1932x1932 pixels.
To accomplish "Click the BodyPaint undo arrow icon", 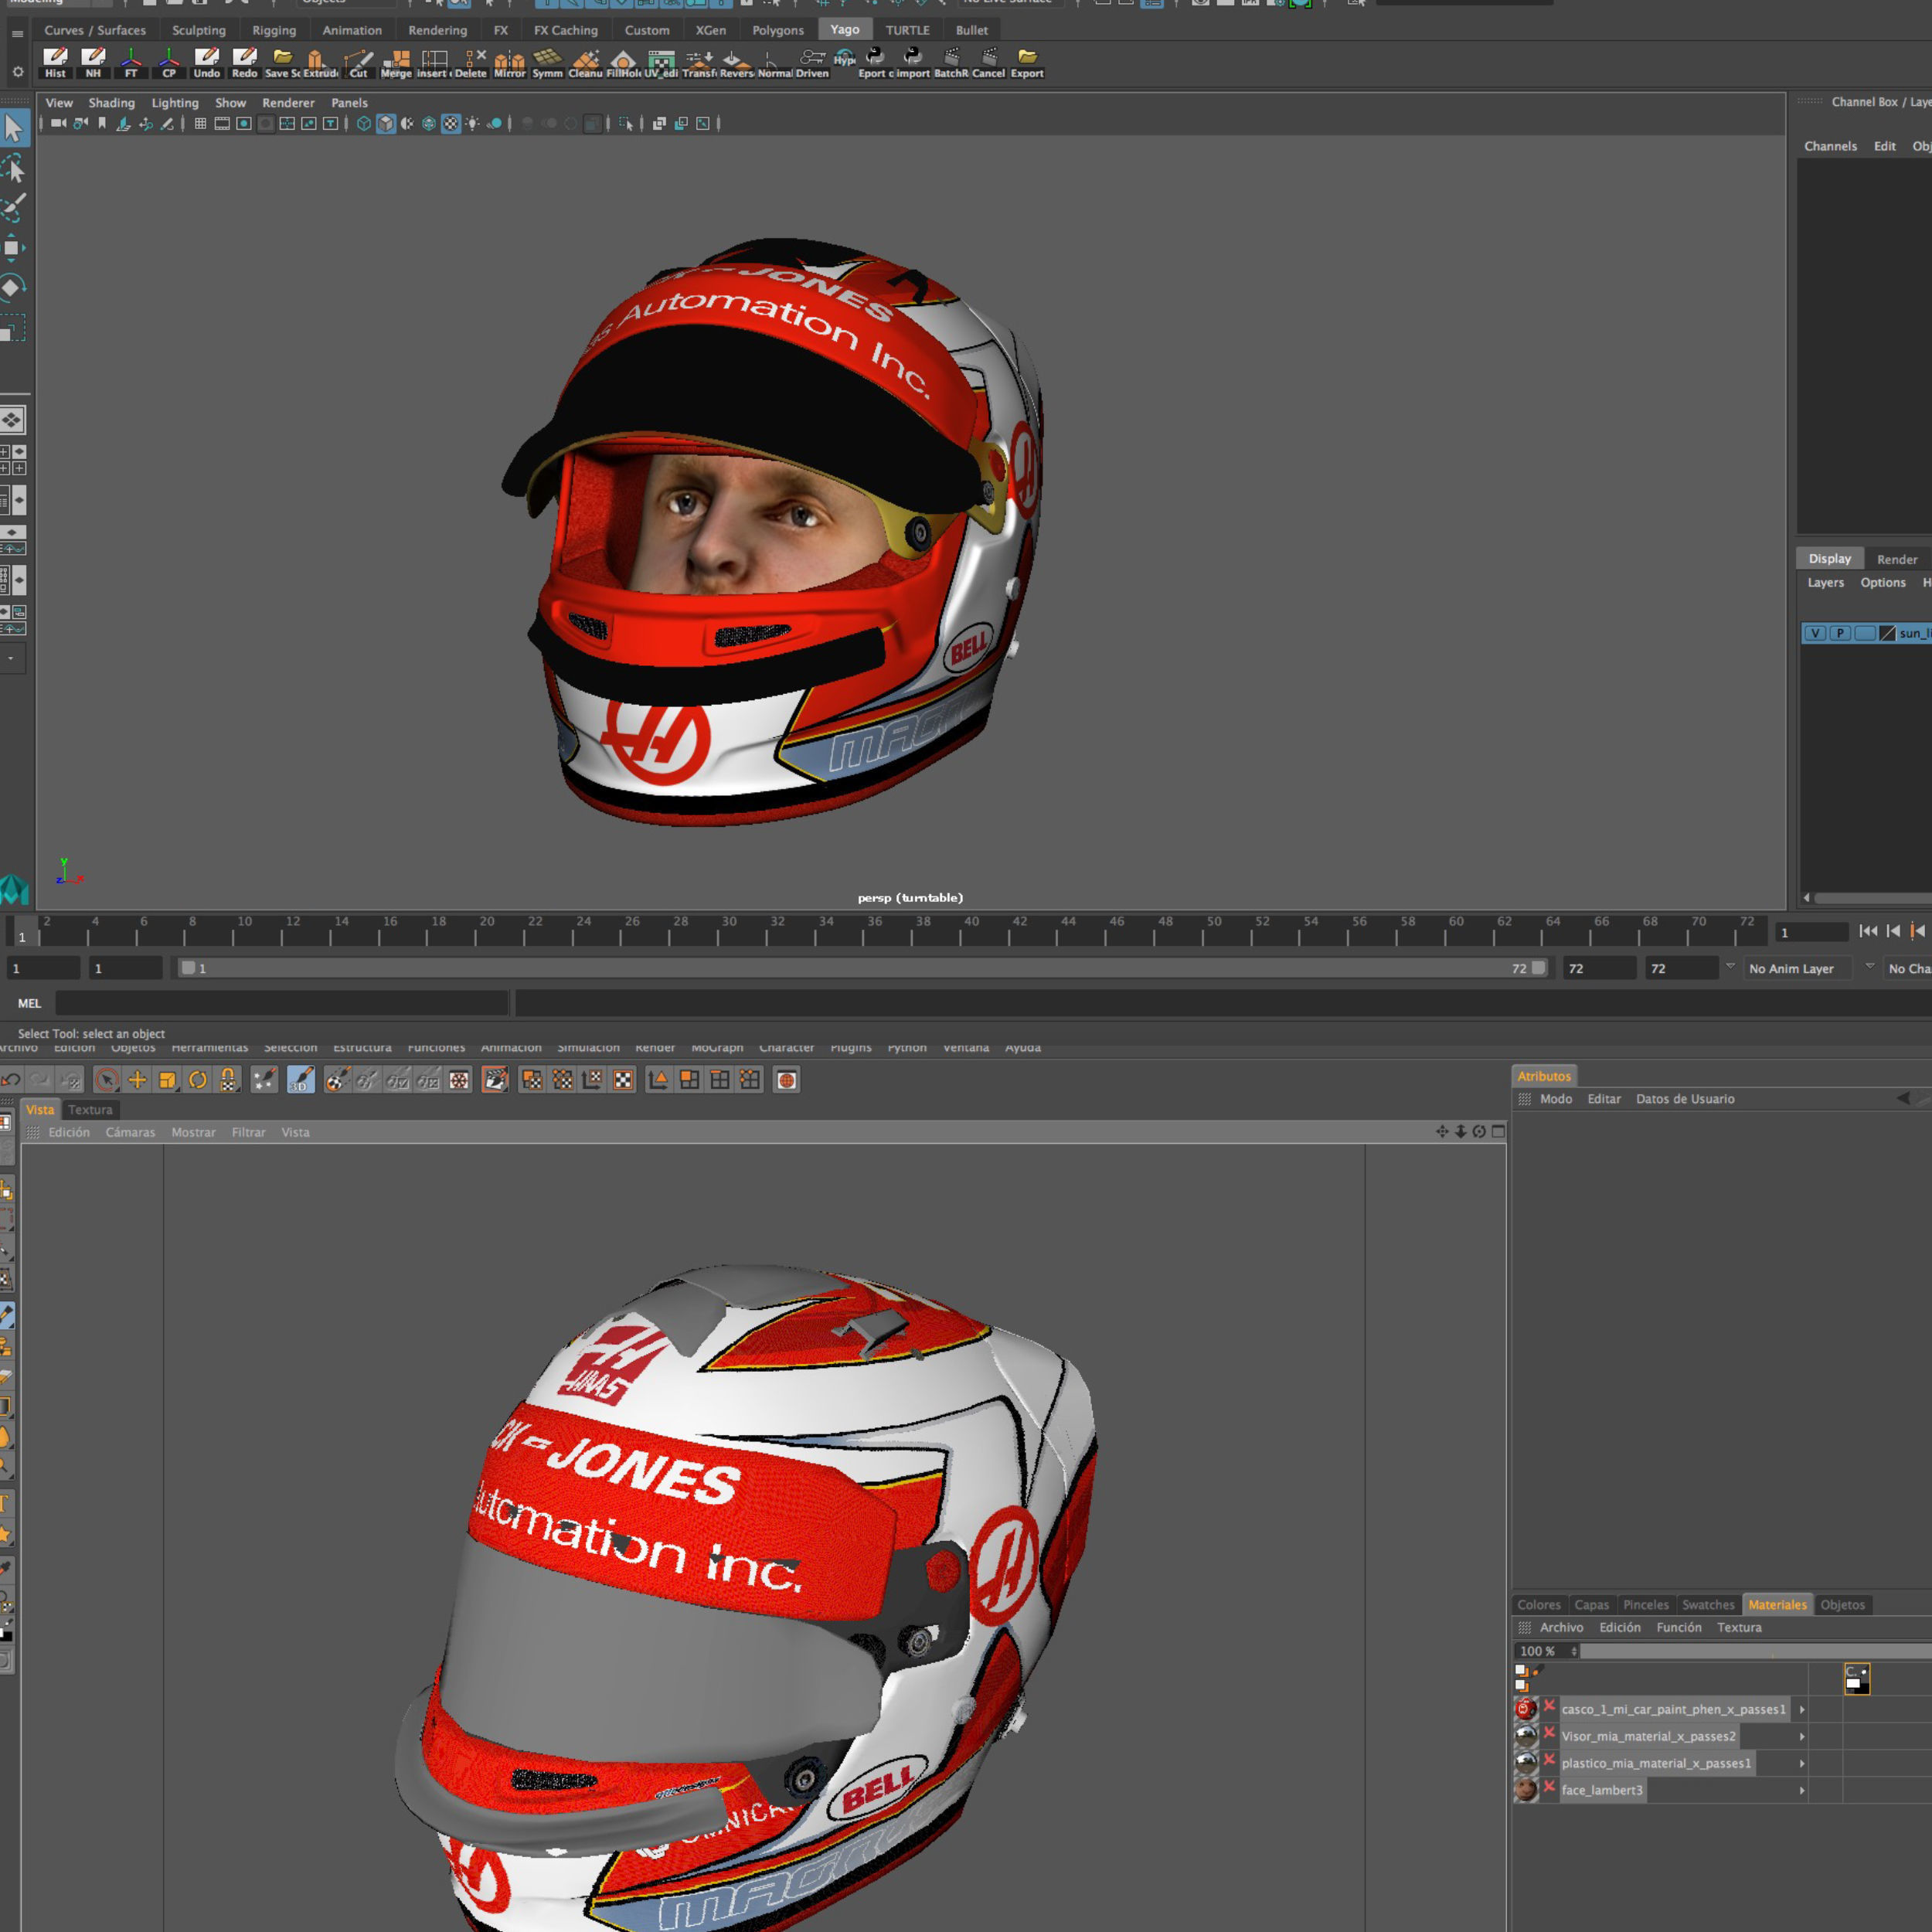I will (x=11, y=1080).
